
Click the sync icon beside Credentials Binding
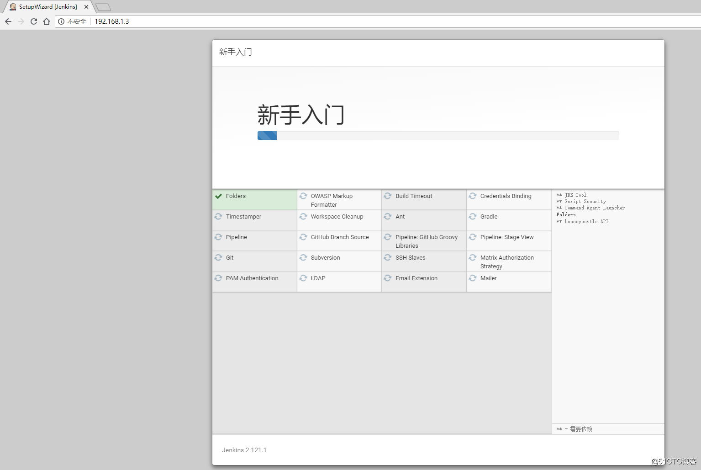click(473, 196)
